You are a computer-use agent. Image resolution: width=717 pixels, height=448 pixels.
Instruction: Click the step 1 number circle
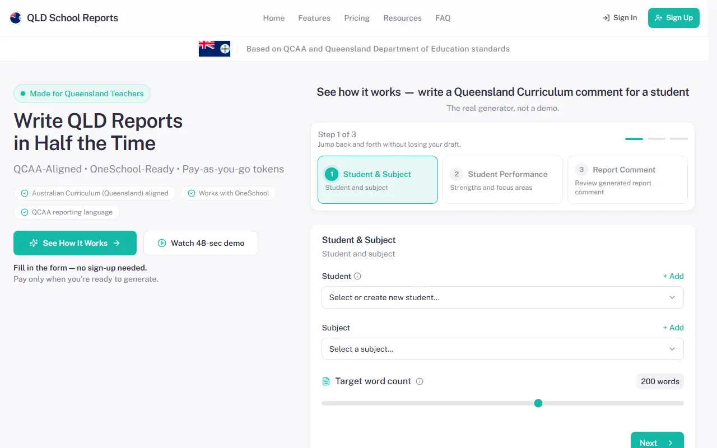tap(332, 174)
